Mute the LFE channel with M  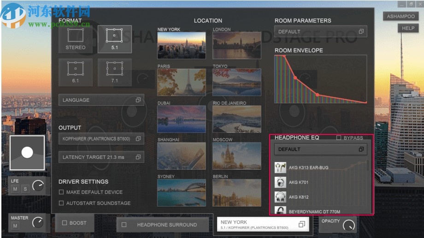click(15, 189)
